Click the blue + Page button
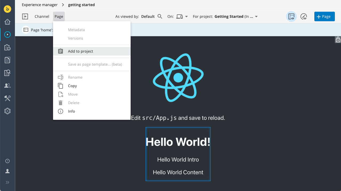This screenshot has width=341, height=191. coord(324,16)
